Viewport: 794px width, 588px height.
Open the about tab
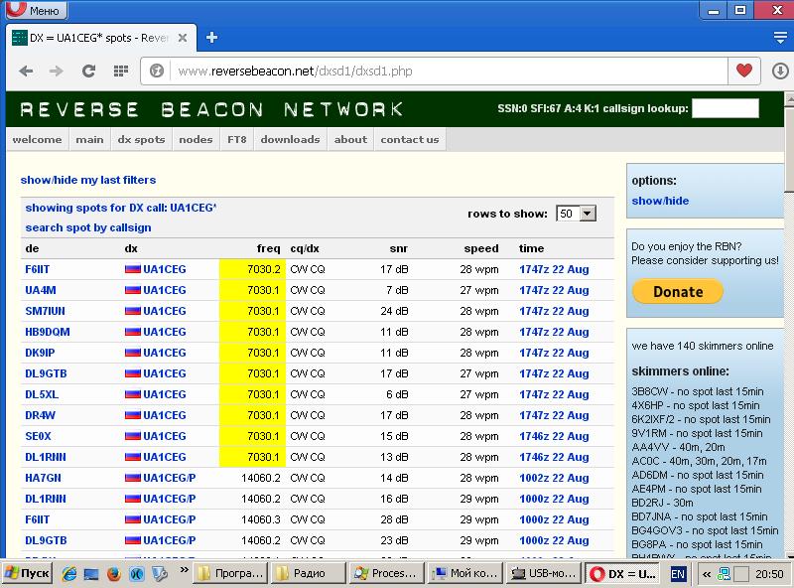350,139
